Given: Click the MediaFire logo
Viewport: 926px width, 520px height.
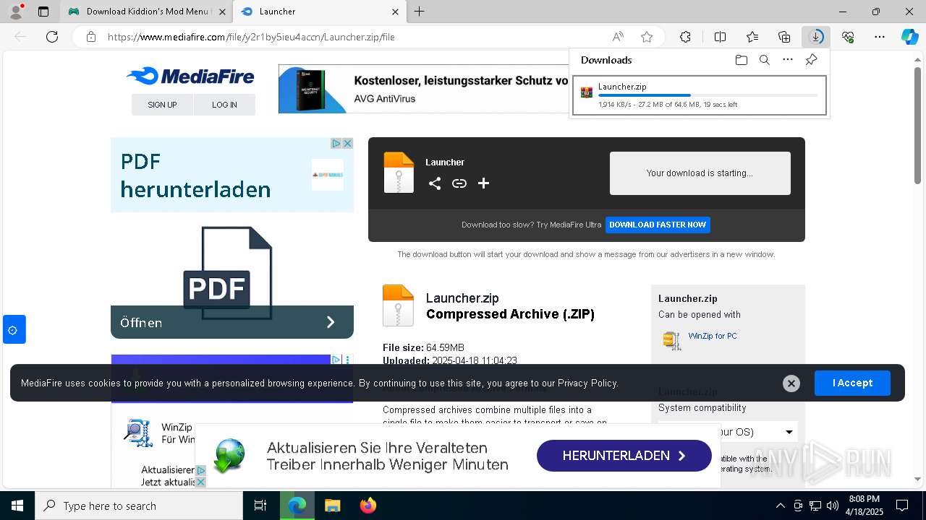Looking at the screenshot, I should pos(190,76).
